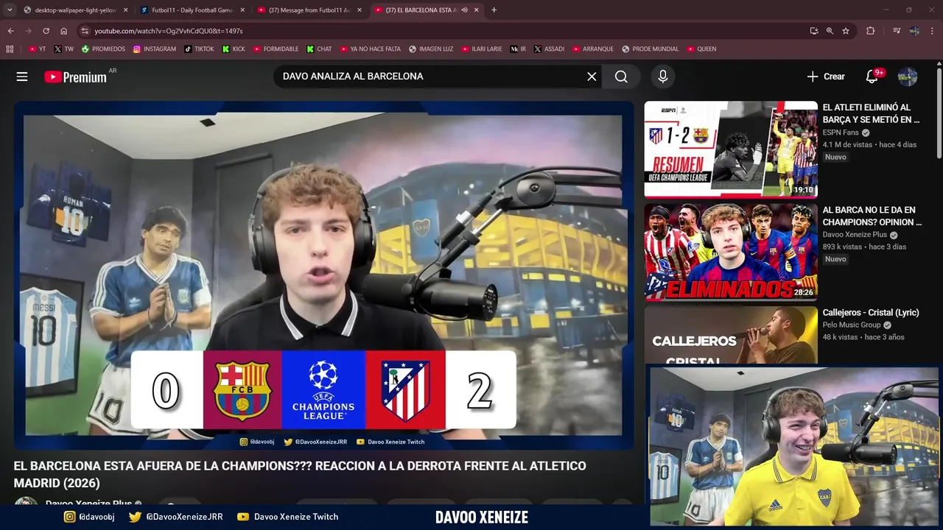The height and width of the screenshot is (530, 943).
Task: Open the FORMIDABLE bookmark
Action: [276, 49]
